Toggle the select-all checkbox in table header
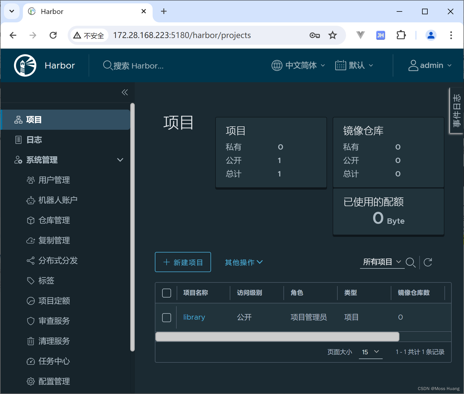The width and height of the screenshot is (464, 394). pyautogui.click(x=167, y=293)
